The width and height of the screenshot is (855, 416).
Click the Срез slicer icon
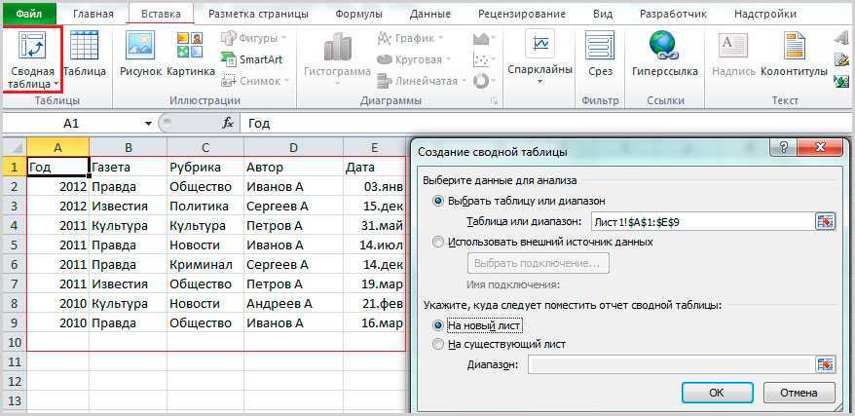point(600,46)
